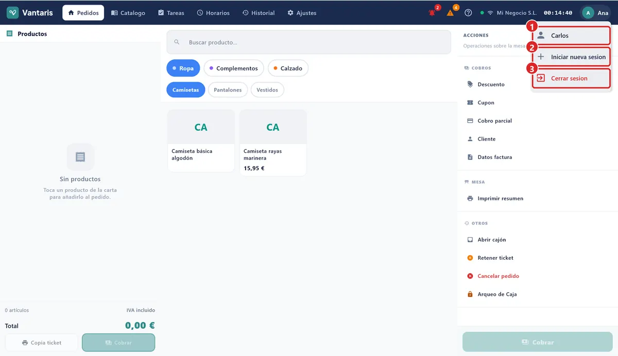Click the Copia ticket button
618x356 pixels.
42,343
